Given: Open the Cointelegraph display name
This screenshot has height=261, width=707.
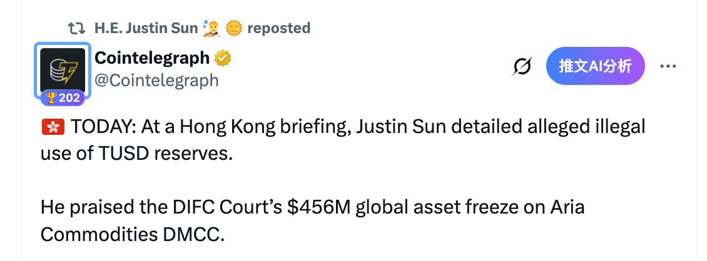Looking at the screenshot, I should [152, 58].
